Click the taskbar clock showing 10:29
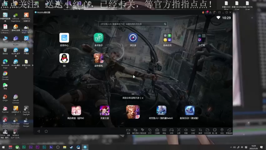This screenshot has width=266, height=150. coord(253,147)
